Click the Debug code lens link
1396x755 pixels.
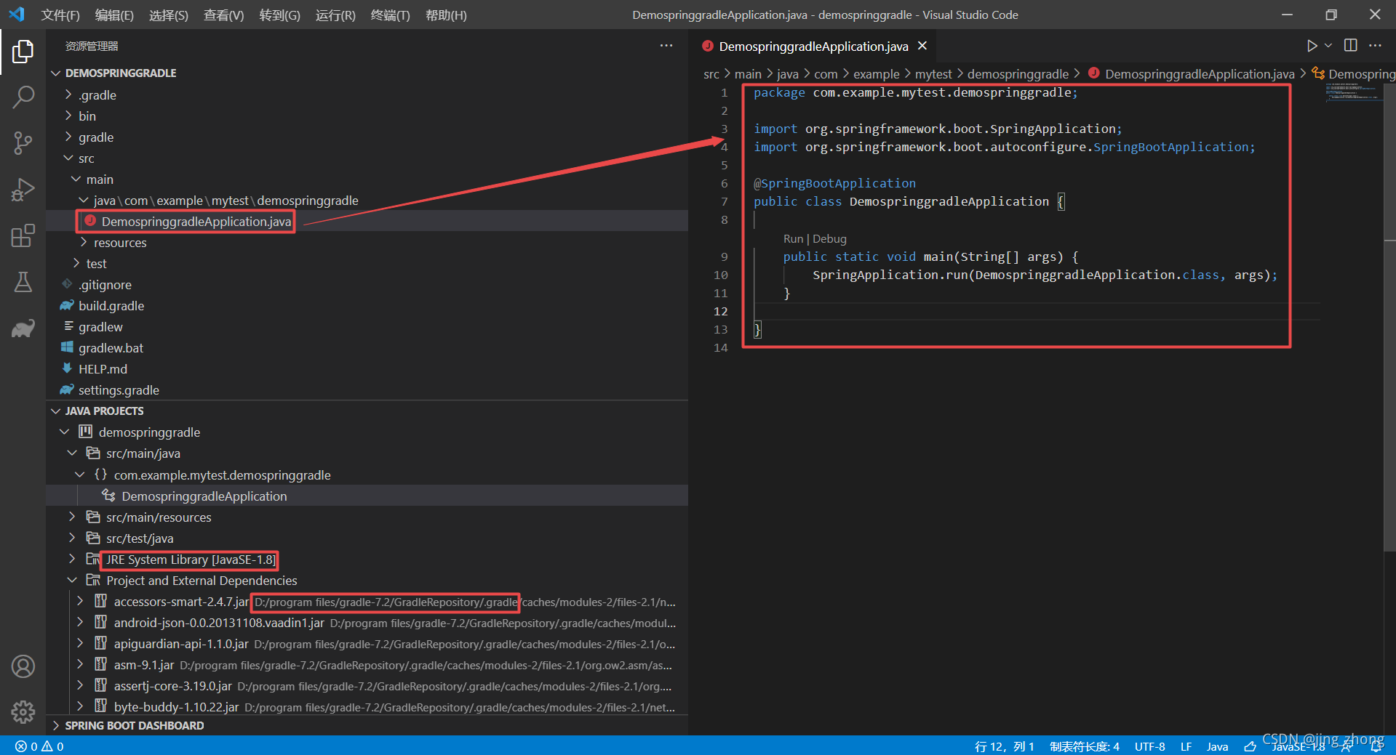point(829,238)
